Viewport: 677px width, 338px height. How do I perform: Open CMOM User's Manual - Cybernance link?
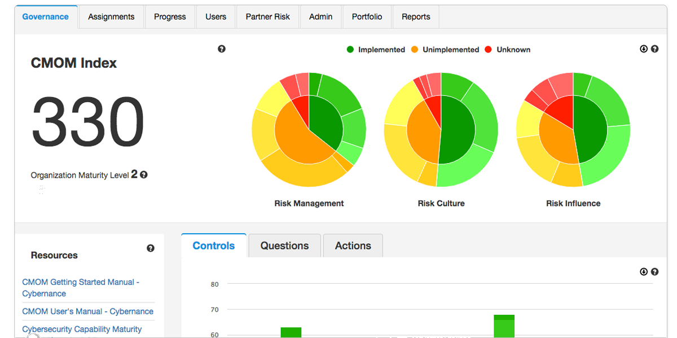(x=87, y=311)
